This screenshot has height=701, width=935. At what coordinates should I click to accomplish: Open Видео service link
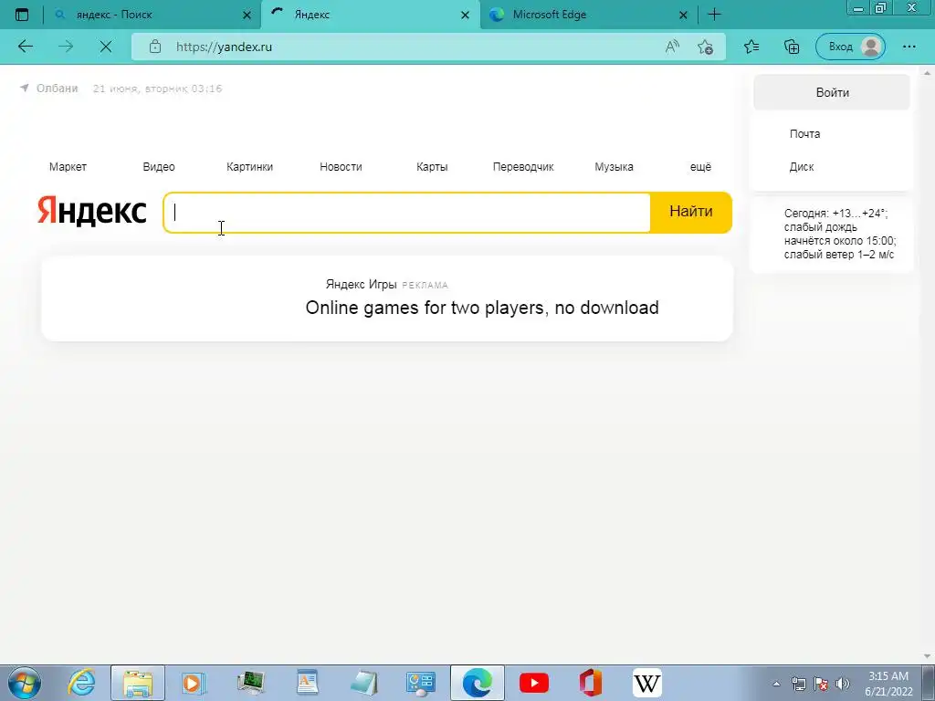pyautogui.click(x=159, y=167)
